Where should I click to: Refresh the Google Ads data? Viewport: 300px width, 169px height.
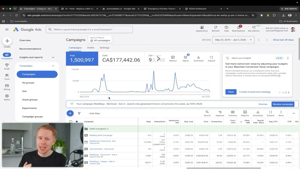tap(215, 29)
